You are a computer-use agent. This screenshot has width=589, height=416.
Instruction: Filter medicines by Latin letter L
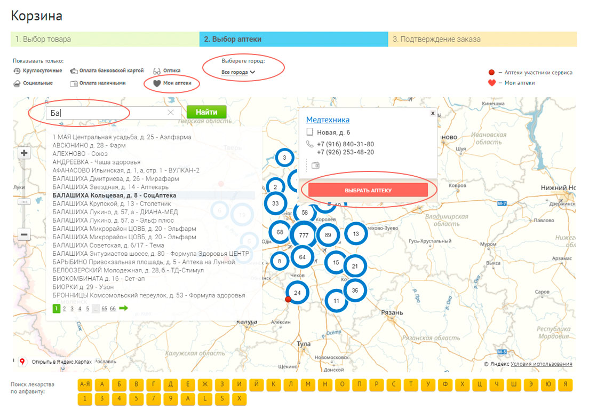click(205, 399)
